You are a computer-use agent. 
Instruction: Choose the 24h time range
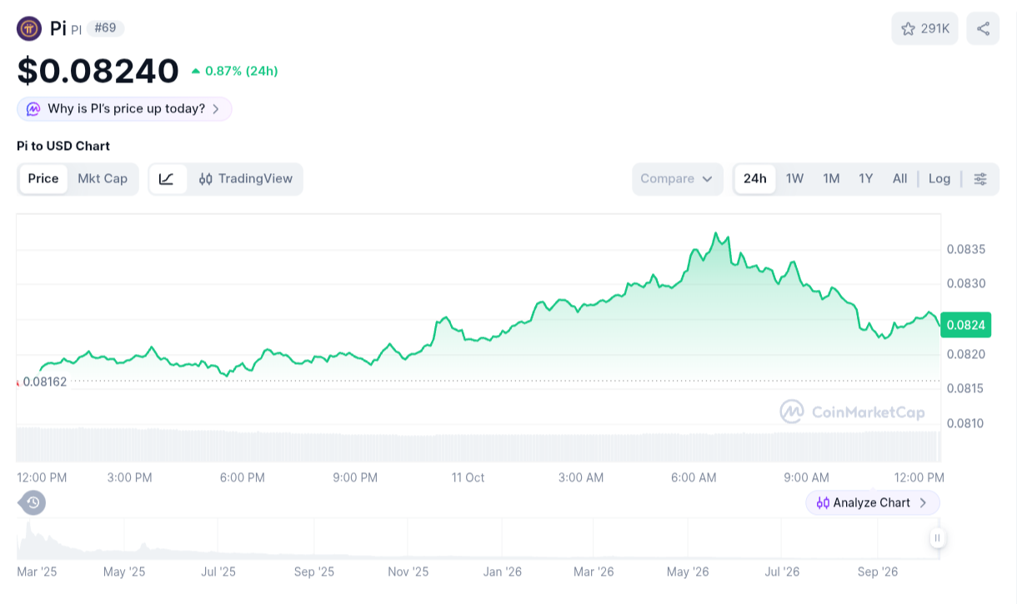pos(755,179)
